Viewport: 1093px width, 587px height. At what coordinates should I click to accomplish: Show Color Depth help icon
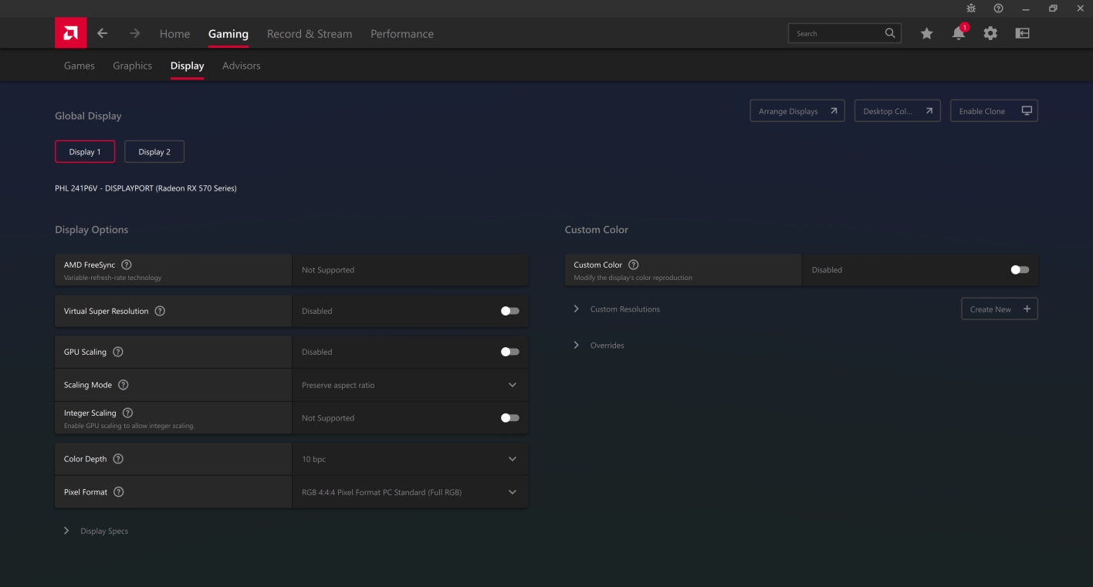[x=118, y=459]
